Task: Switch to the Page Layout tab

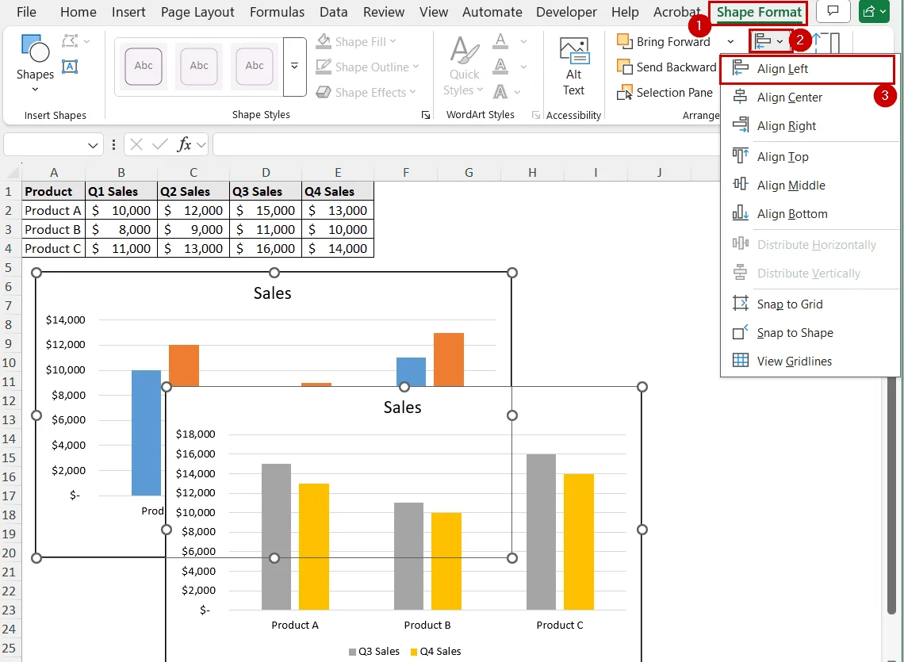Action: pyautogui.click(x=197, y=12)
